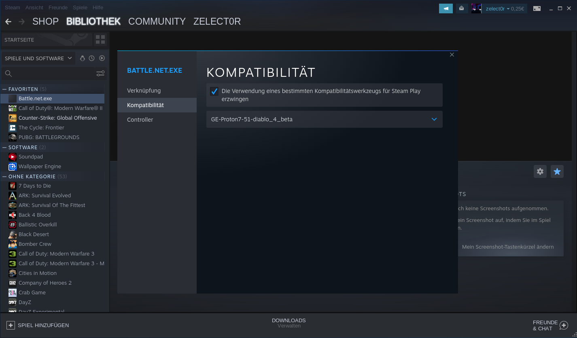Toggle the favorite star button
577x338 pixels.
coord(557,171)
